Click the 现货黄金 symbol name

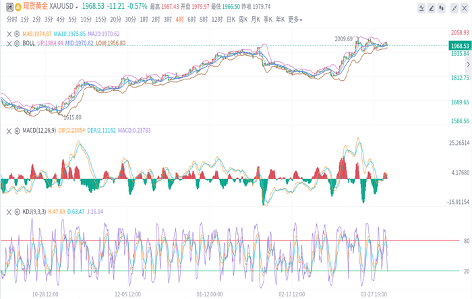35,6
